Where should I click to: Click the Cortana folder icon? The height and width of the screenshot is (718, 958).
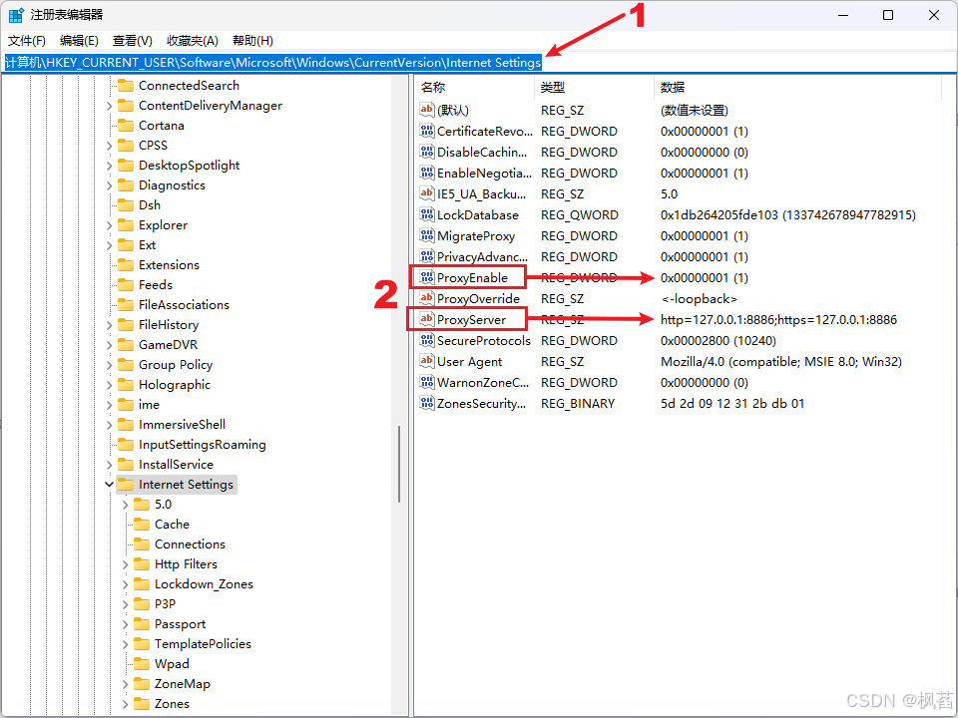click(x=125, y=125)
